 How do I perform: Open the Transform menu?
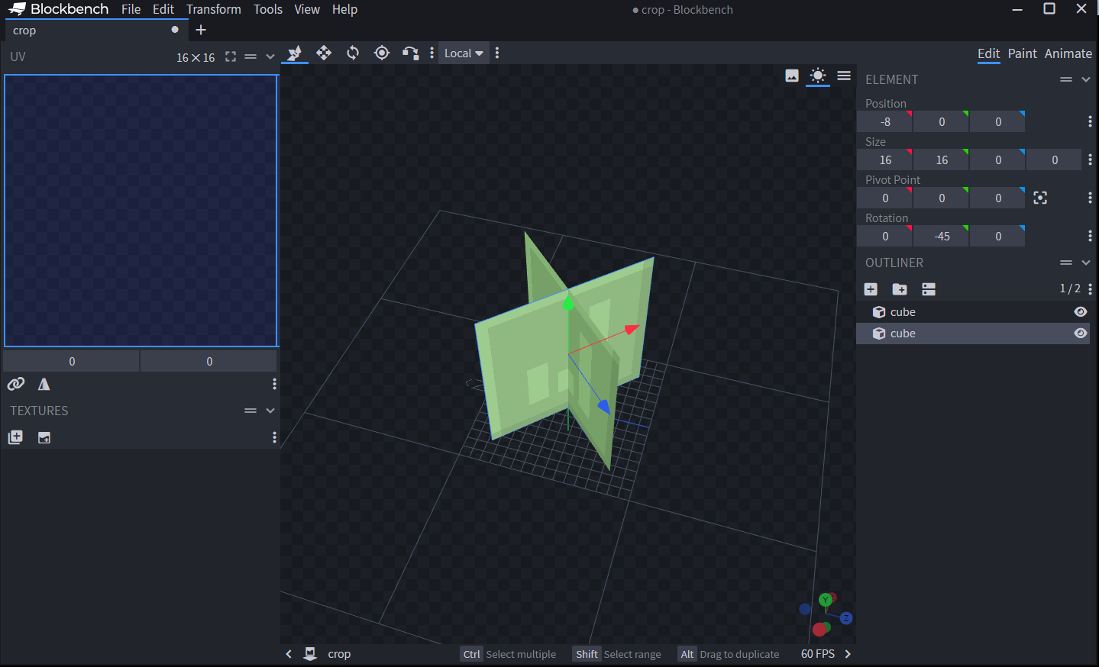[213, 9]
